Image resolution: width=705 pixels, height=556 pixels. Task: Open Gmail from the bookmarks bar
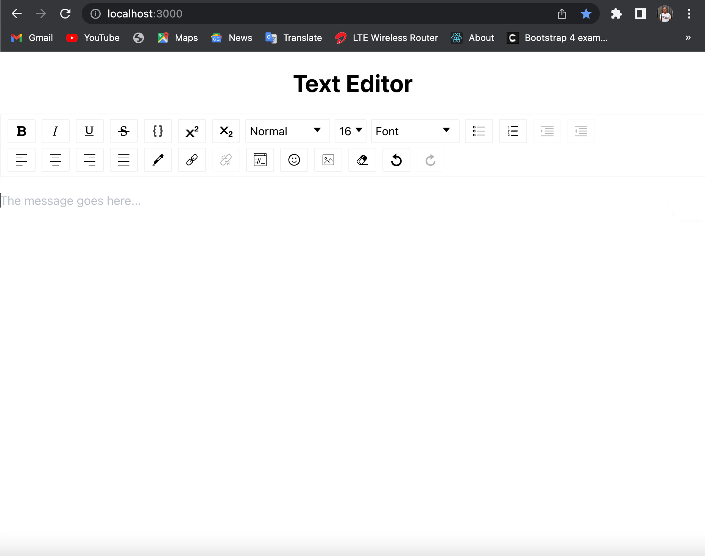(x=32, y=37)
